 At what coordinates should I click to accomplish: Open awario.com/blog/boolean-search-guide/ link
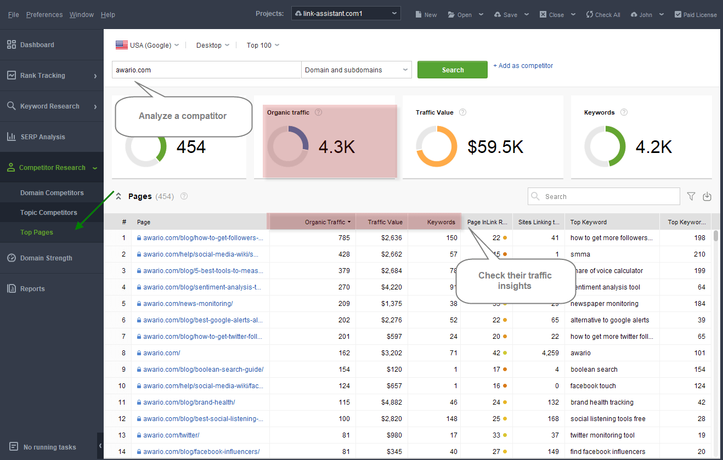pyautogui.click(x=203, y=370)
